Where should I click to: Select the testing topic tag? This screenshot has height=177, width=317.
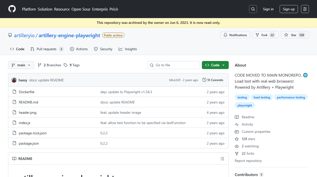click(242, 97)
